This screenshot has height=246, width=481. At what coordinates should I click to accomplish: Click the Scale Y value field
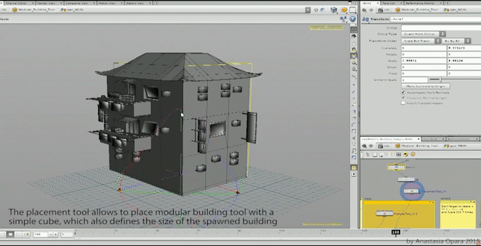click(464, 61)
